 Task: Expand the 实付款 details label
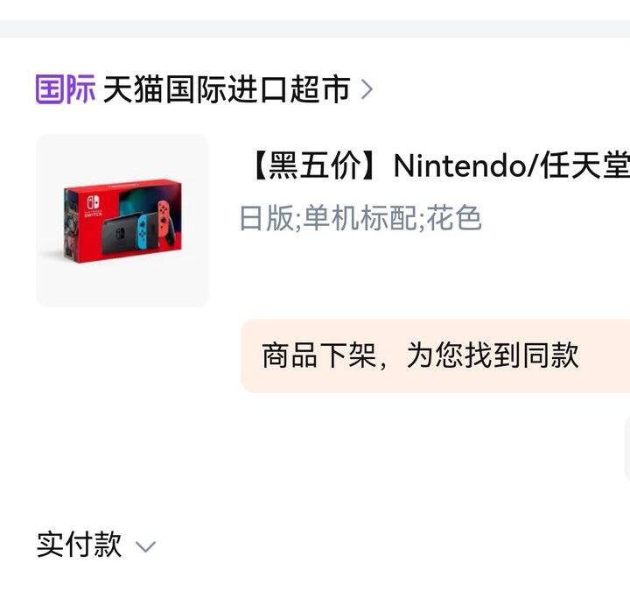79,545
